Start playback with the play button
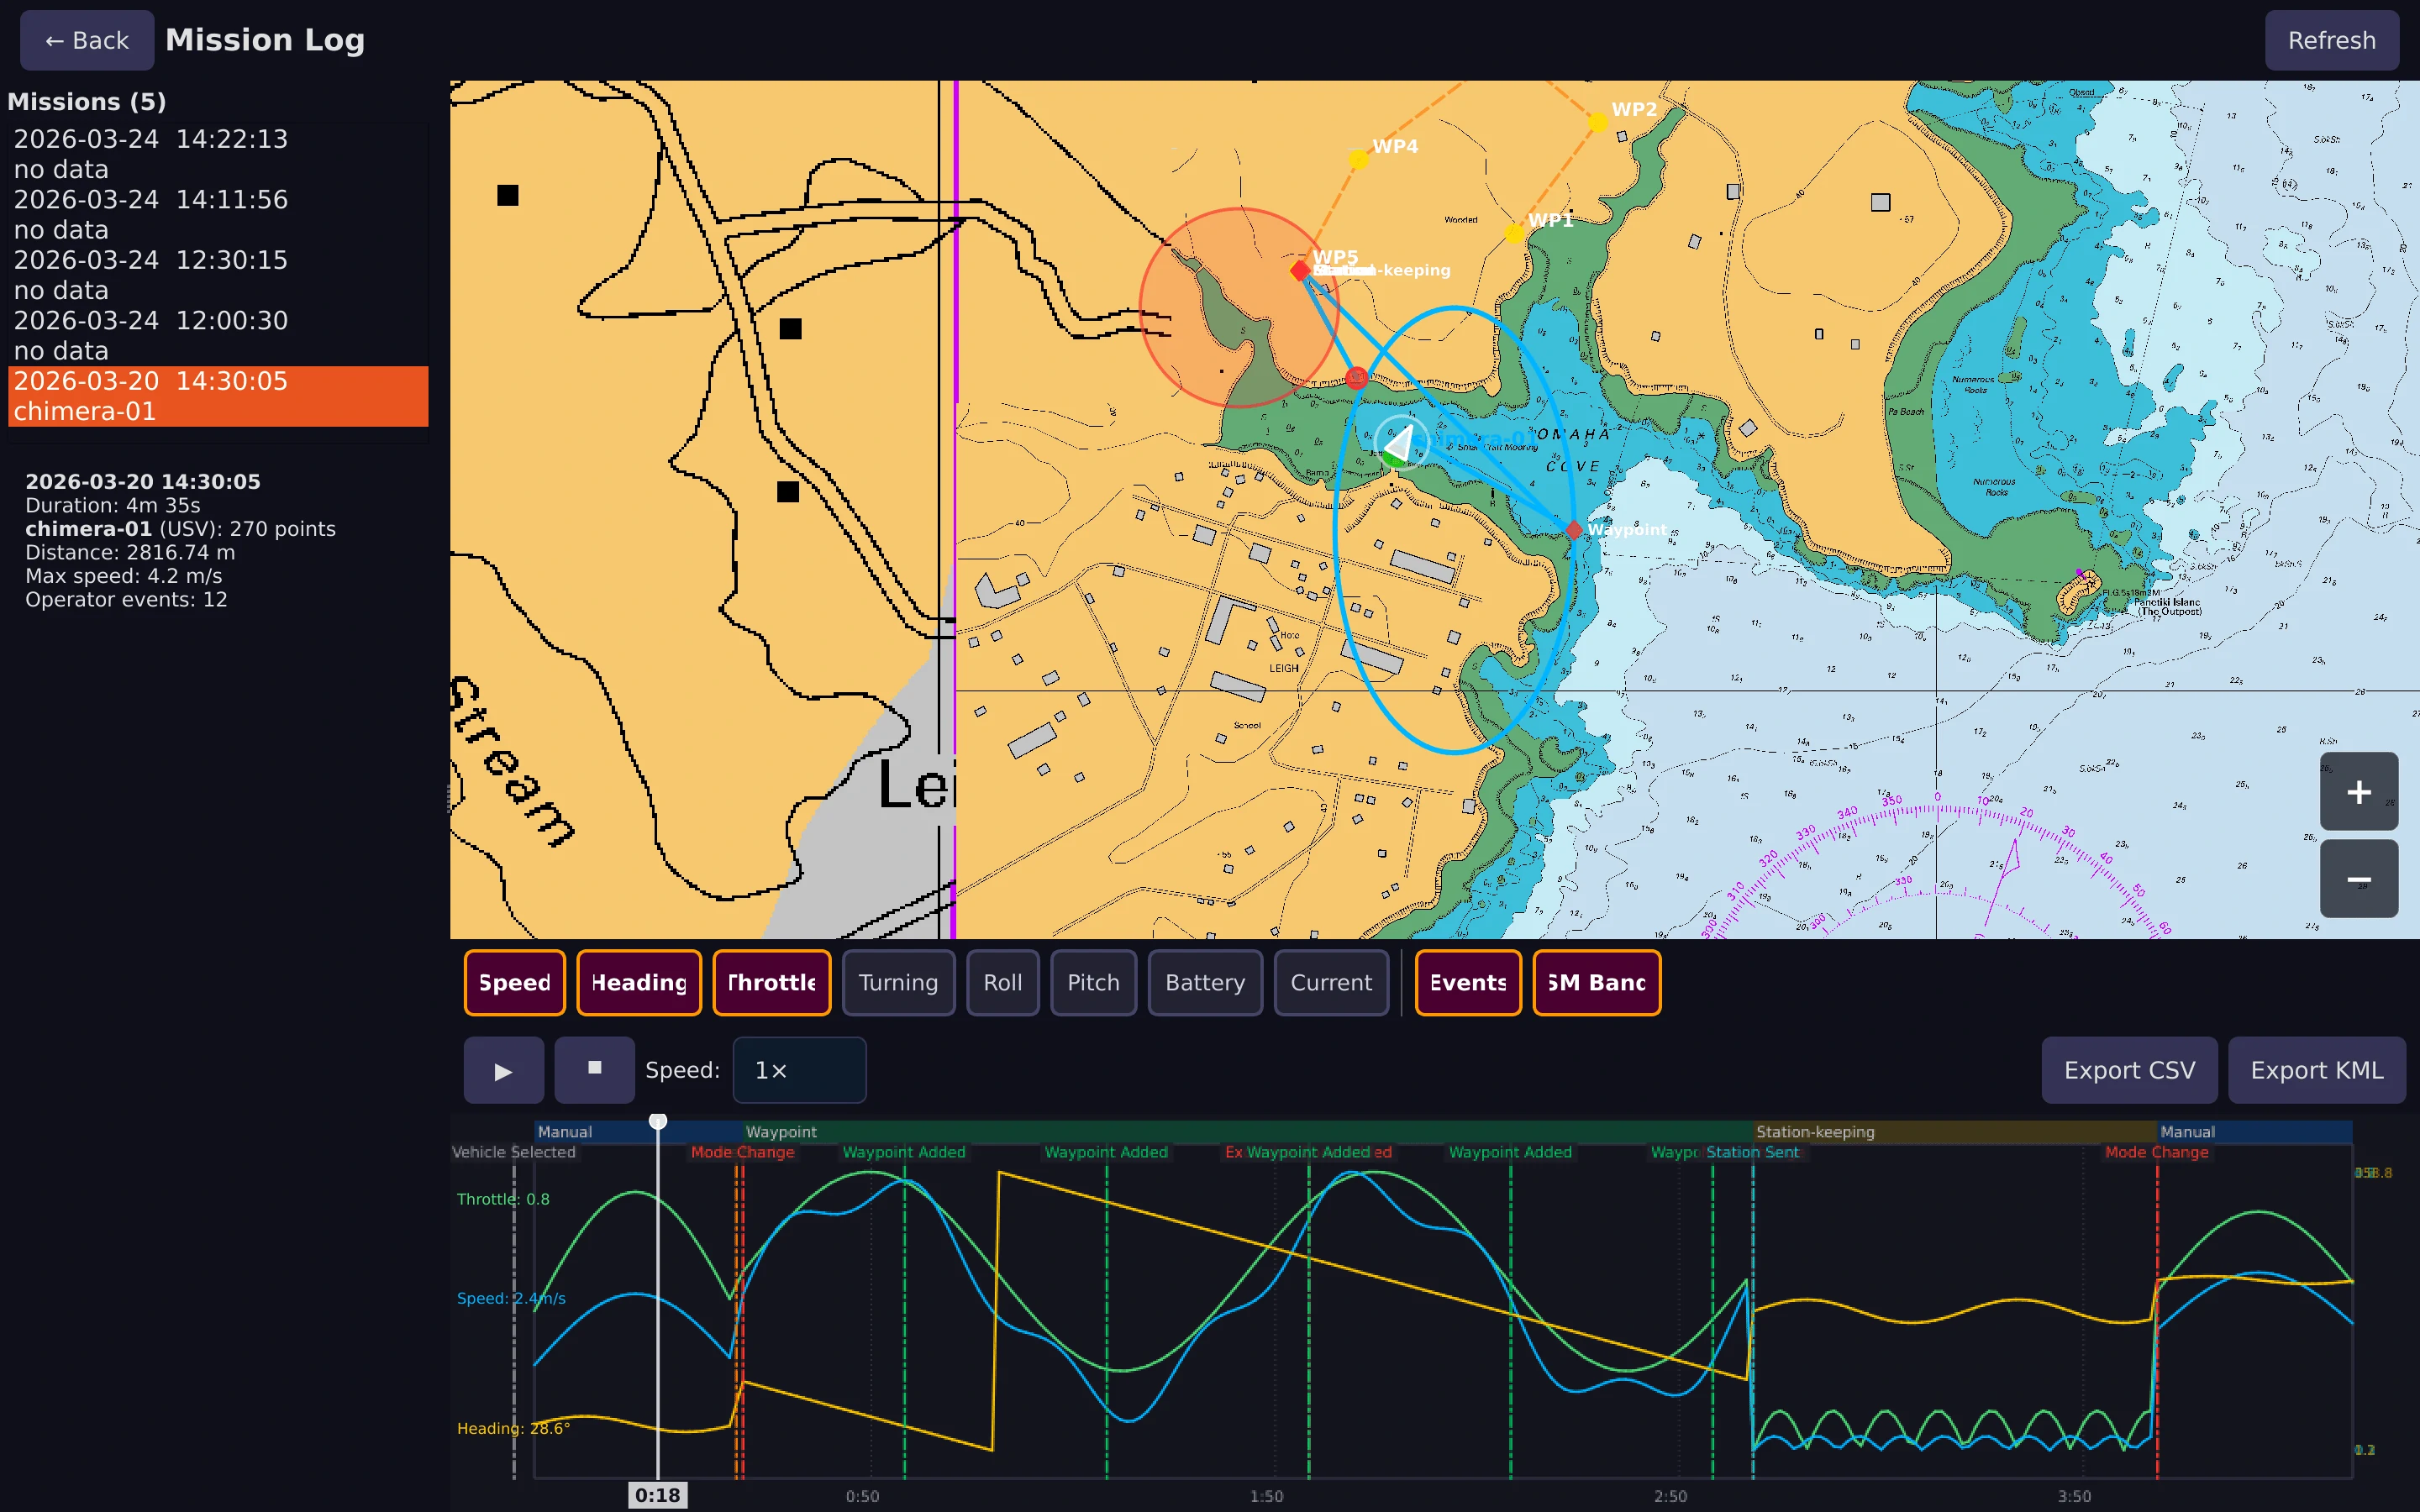 [x=503, y=1070]
